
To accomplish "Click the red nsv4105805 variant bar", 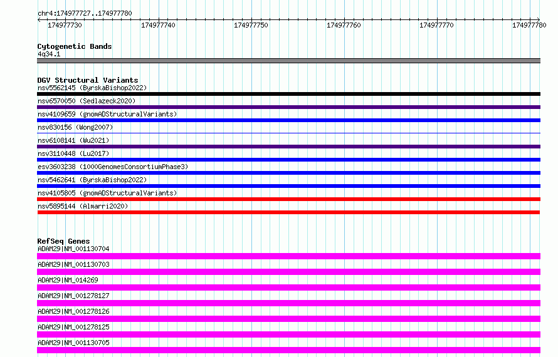I will point(288,199).
